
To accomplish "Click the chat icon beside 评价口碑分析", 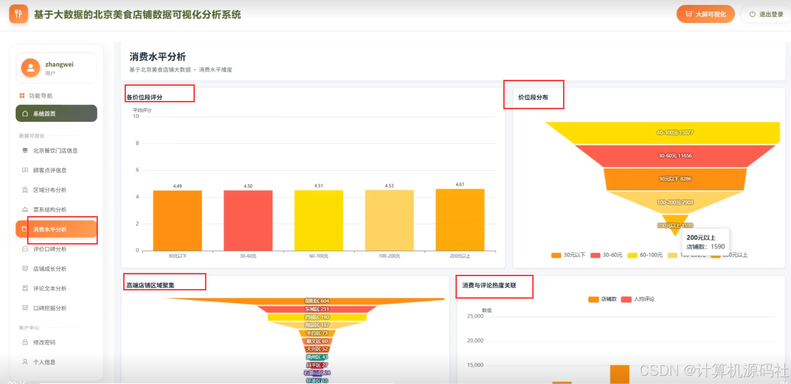I will (25, 249).
